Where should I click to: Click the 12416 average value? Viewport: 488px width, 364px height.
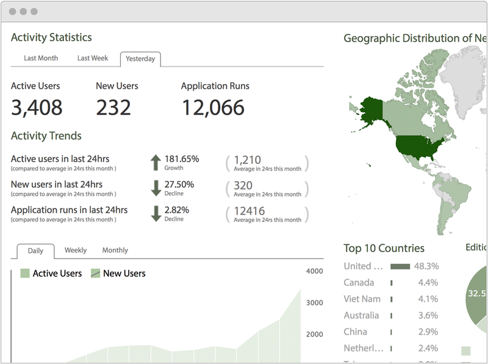[249, 211]
